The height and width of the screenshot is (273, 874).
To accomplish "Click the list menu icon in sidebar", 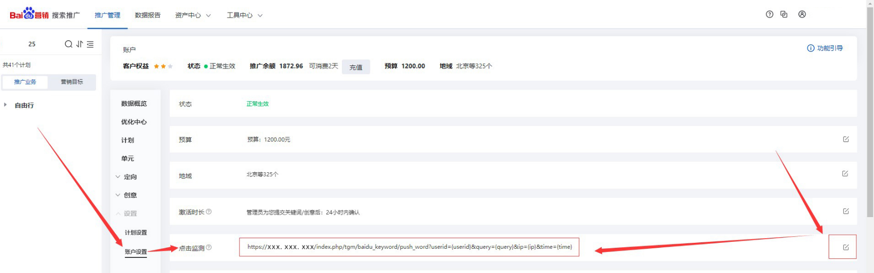I will 90,44.
